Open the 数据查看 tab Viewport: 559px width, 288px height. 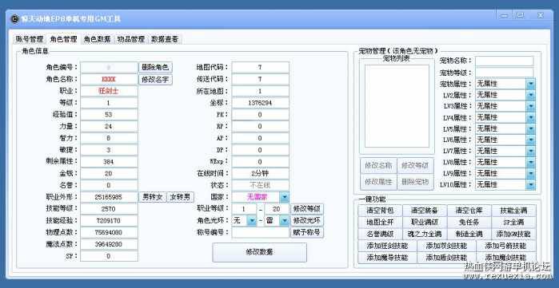coord(165,39)
